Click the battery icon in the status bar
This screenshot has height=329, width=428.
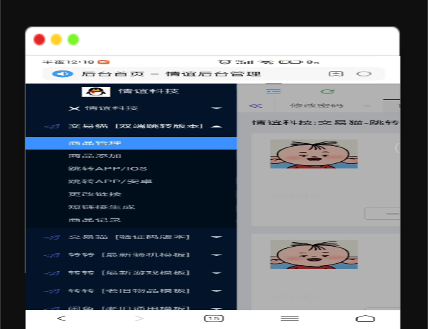[290, 62]
